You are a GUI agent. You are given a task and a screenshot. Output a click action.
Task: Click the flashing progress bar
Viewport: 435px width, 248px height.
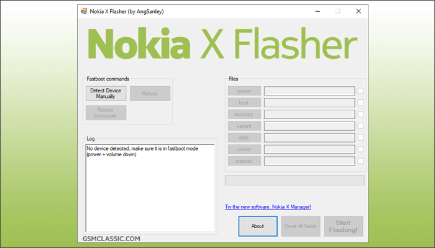coord(295,180)
